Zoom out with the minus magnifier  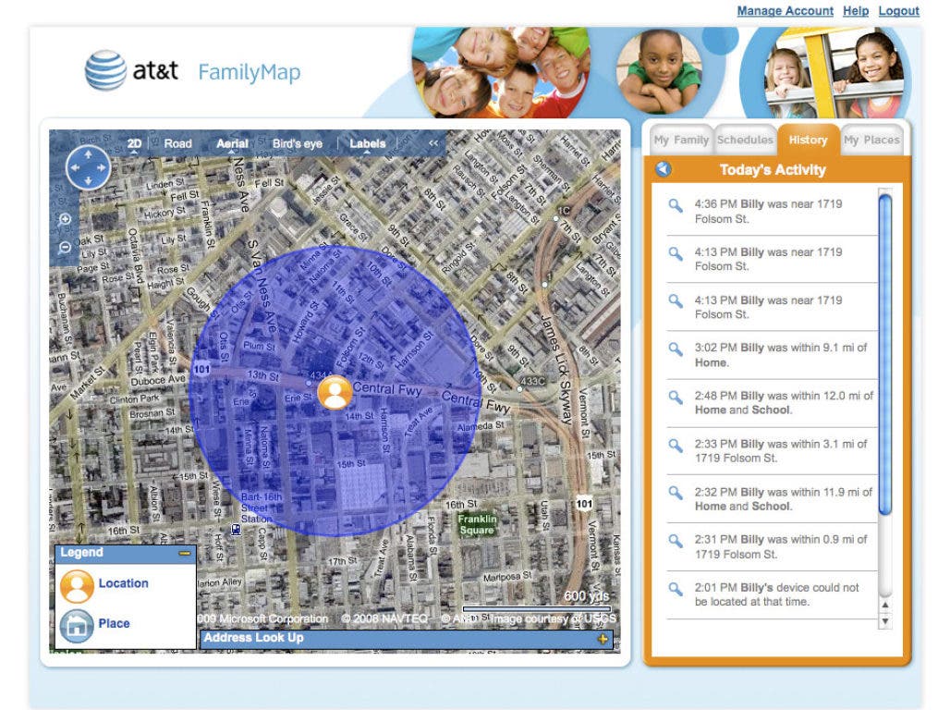coord(66,247)
